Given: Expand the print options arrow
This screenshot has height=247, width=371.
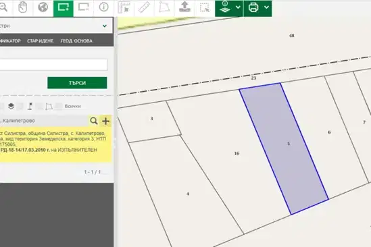Looking at the screenshot, I should (266, 7).
